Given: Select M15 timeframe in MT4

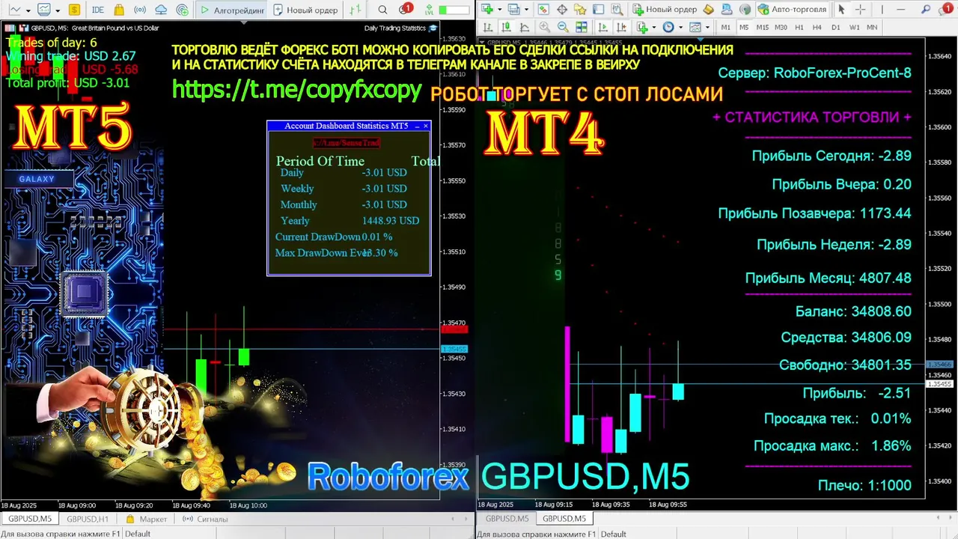Looking at the screenshot, I should pyautogui.click(x=762, y=27).
